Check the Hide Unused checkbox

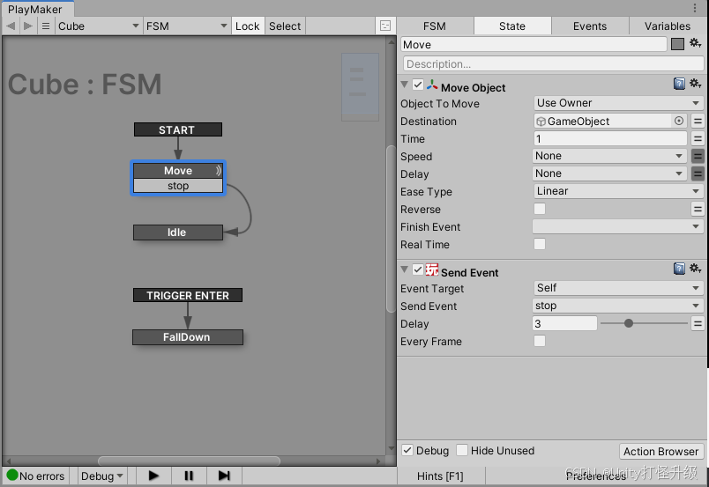pos(462,450)
